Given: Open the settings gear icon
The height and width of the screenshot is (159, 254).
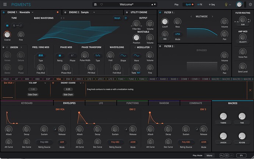Looking at the screenshot, I should click(250, 4).
